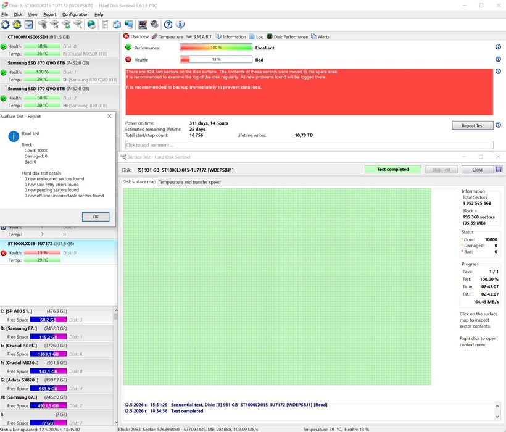The image size is (506, 432).
Task: Open the View menu
Action: (33, 15)
